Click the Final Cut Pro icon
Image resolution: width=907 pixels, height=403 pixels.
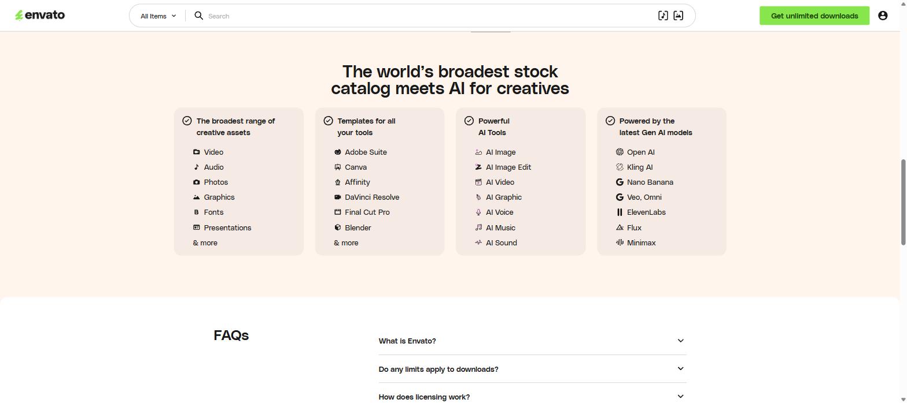click(x=337, y=212)
